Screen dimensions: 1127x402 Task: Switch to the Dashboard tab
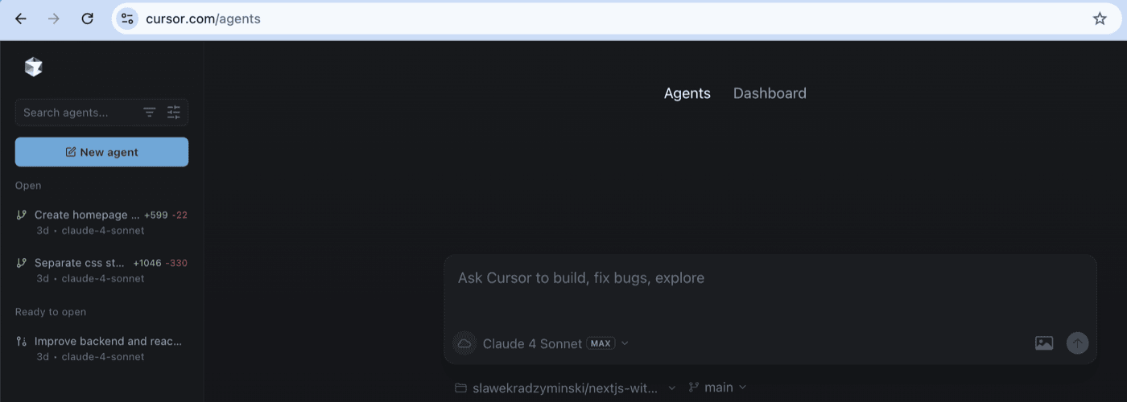pyautogui.click(x=770, y=93)
